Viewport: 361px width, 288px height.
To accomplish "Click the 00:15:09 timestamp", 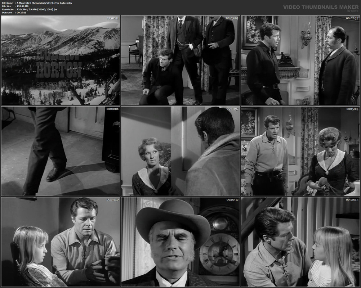I will [x=352, y=109].
